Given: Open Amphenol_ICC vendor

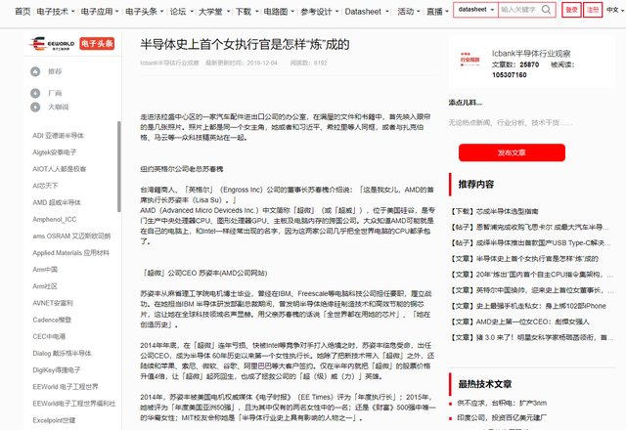Looking at the screenshot, I should (55, 219).
